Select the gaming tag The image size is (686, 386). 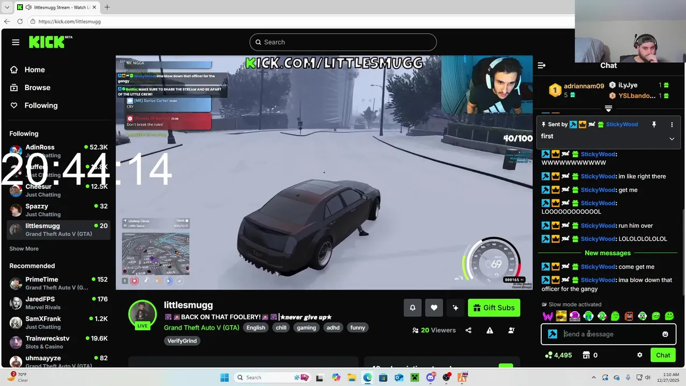click(x=307, y=328)
